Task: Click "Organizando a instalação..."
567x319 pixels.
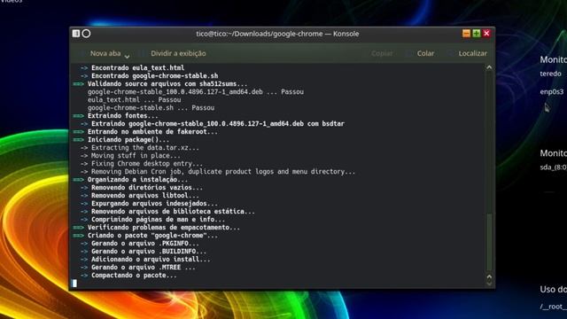Action: tap(138, 179)
